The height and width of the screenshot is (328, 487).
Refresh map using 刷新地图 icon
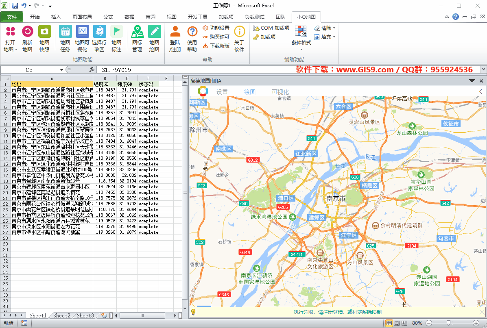coord(27,39)
